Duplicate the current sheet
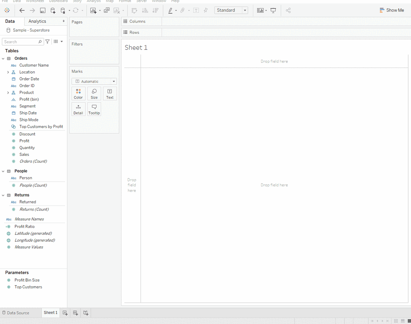This screenshot has height=324, width=411. pyautogui.click(x=107, y=10)
